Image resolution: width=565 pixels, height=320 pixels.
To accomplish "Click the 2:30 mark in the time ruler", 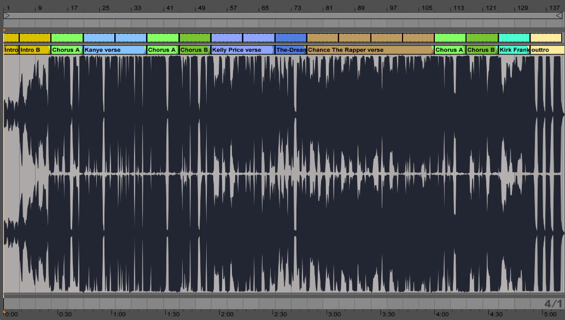I will point(280,315).
